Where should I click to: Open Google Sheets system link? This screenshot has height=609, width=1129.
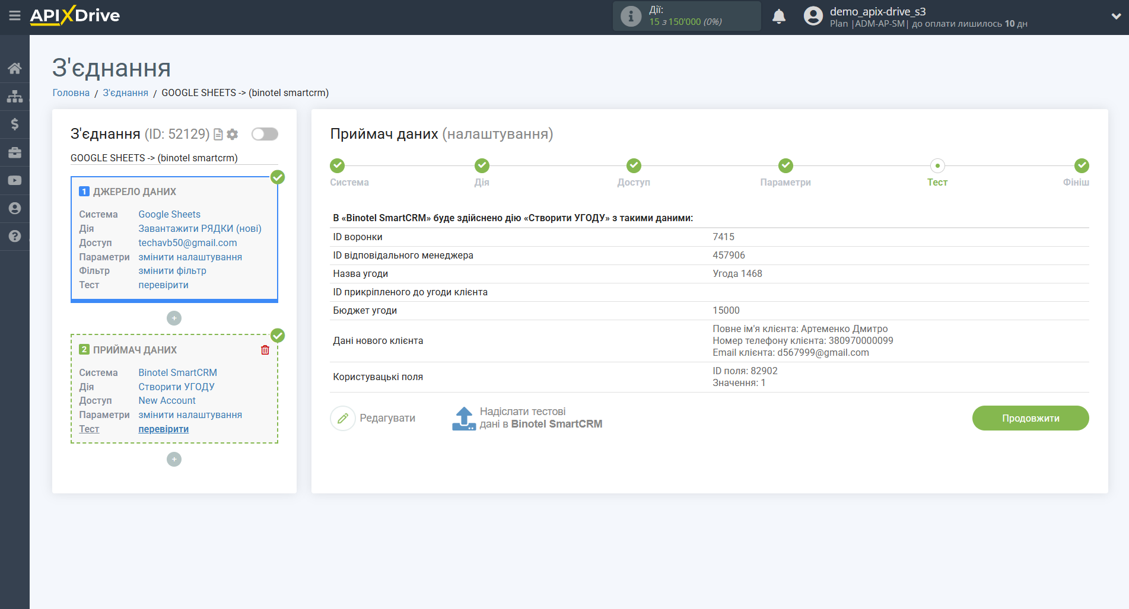pos(169,214)
